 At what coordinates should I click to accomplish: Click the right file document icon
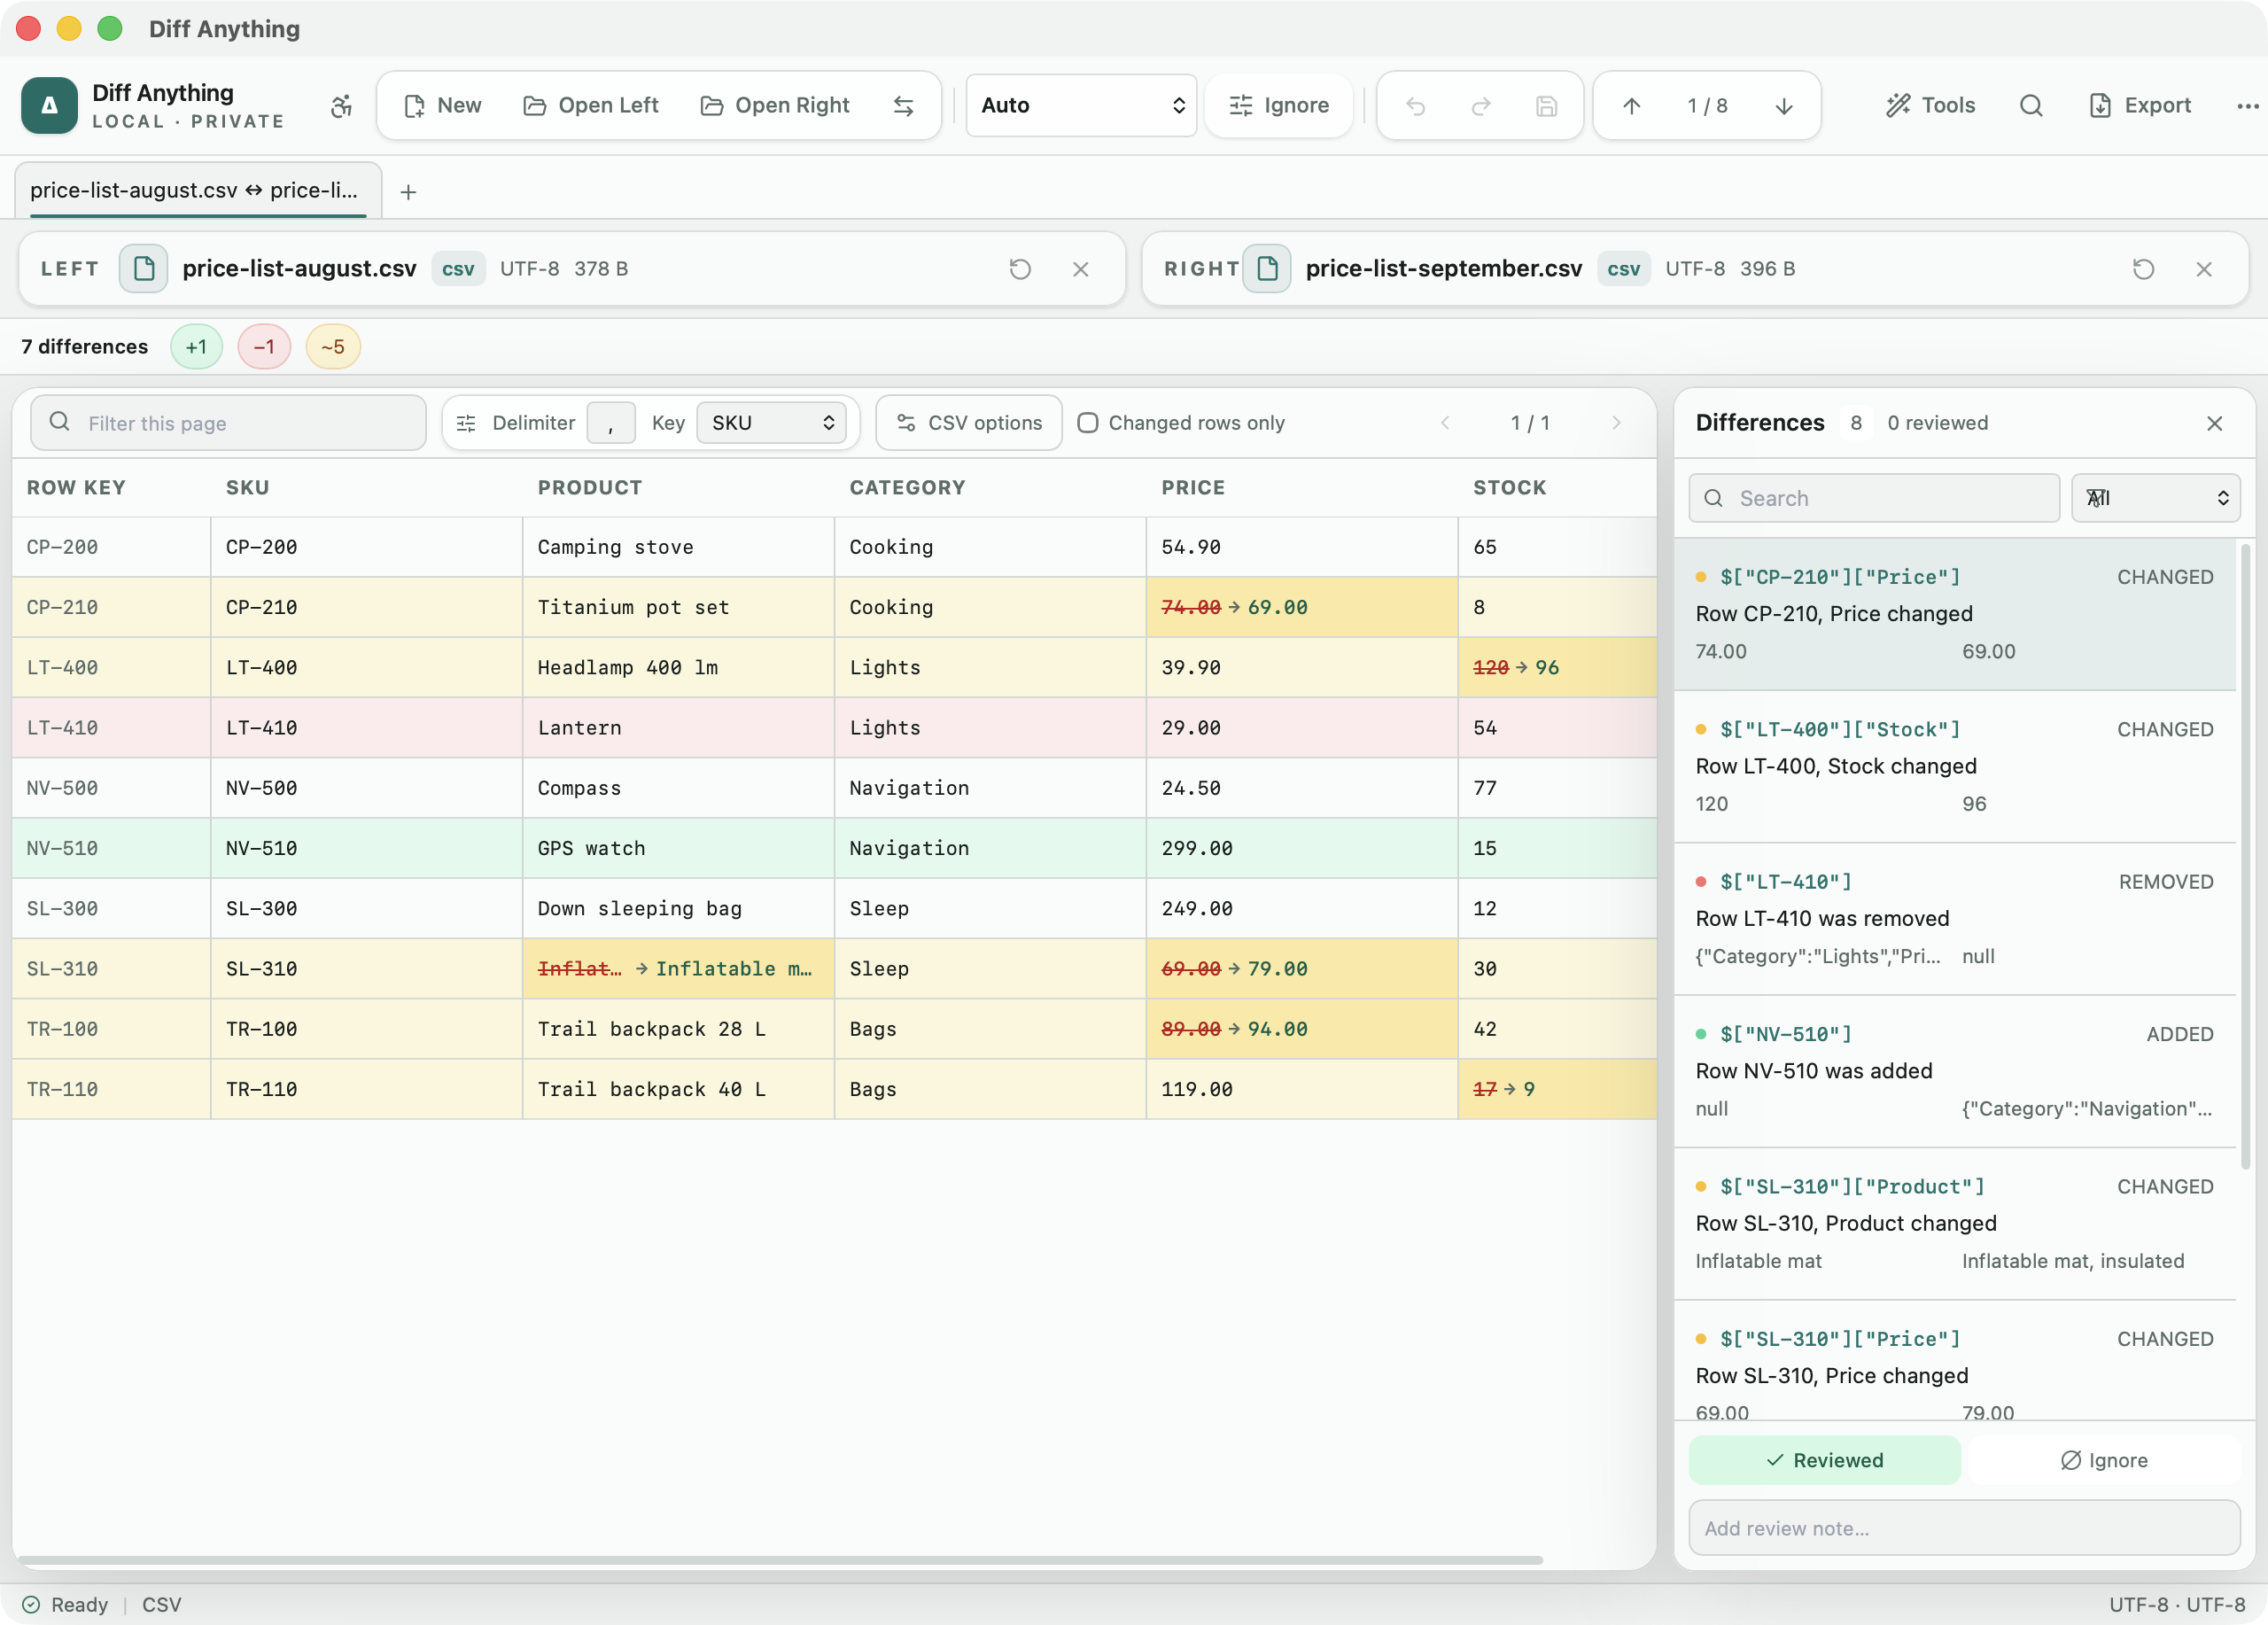pos(1267,269)
